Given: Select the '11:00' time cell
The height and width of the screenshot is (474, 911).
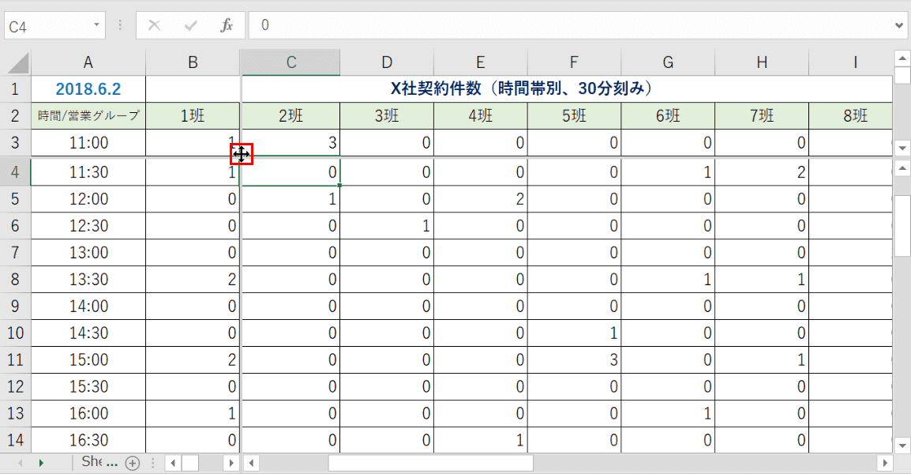Looking at the screenshot, I should pos(88,142).
